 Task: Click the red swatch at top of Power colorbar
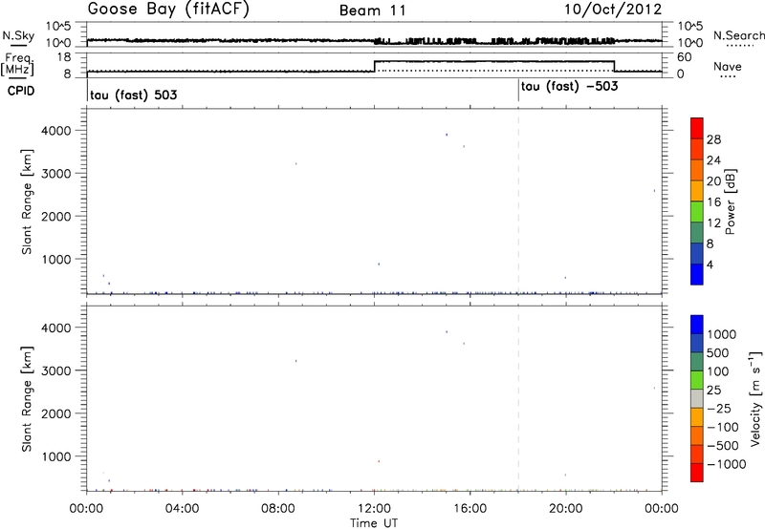(x=697, y=128)
